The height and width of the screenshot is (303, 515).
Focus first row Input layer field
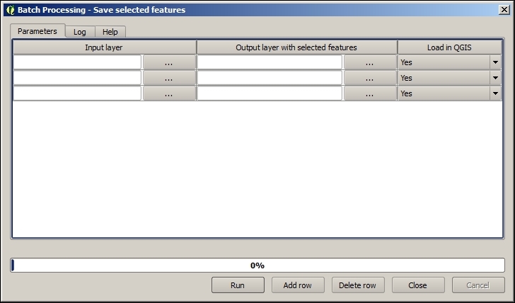78,62
